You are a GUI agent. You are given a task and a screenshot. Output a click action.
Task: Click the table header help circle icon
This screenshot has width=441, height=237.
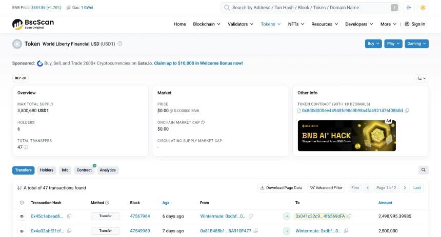point(22,203)
